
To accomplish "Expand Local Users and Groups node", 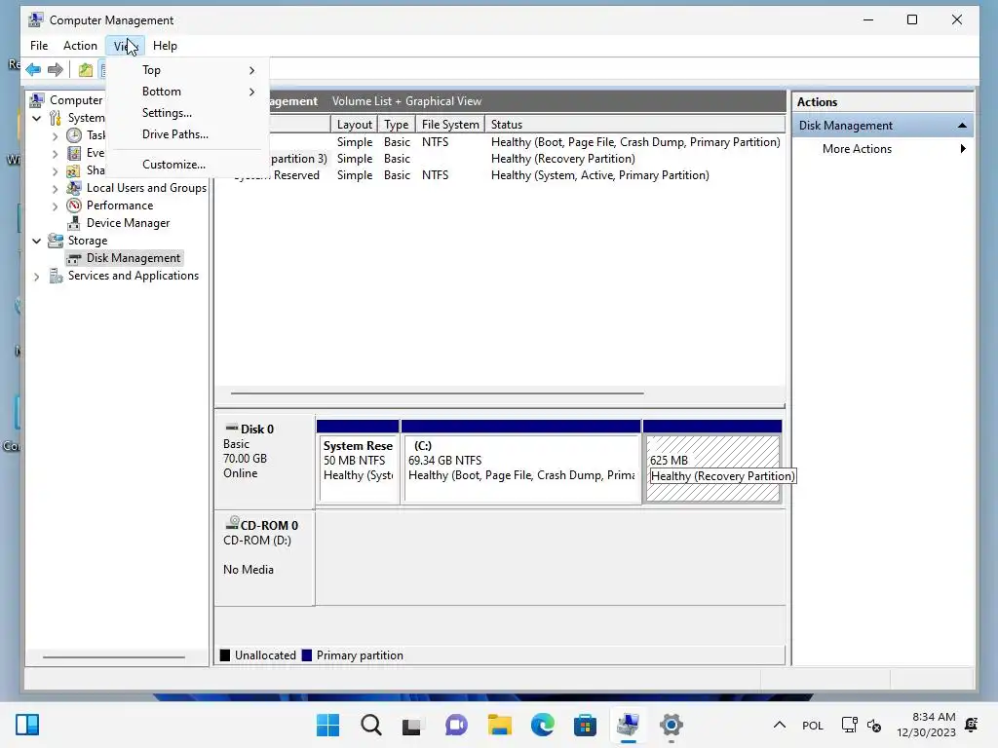I will point(55,188).
